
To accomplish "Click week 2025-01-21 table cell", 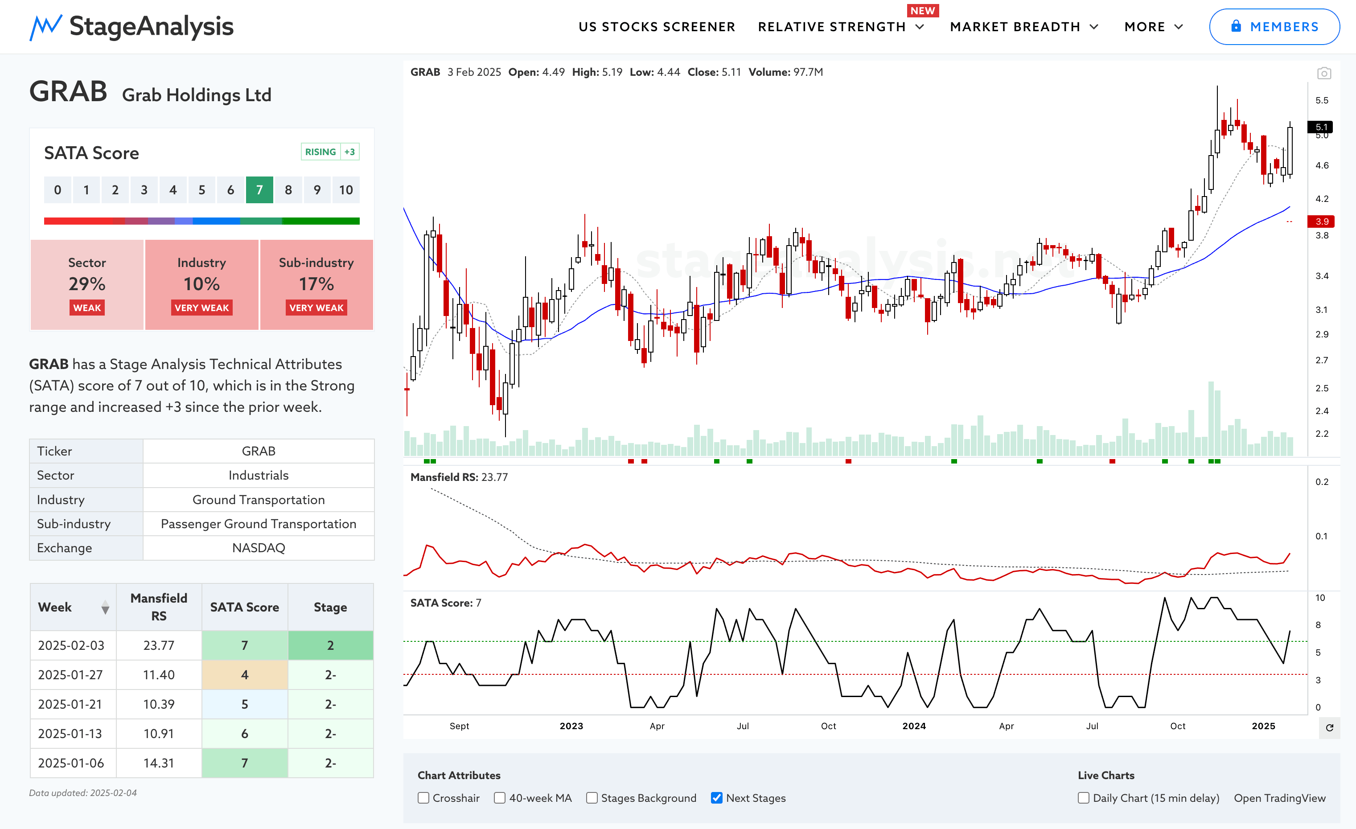I will [73, 704].
